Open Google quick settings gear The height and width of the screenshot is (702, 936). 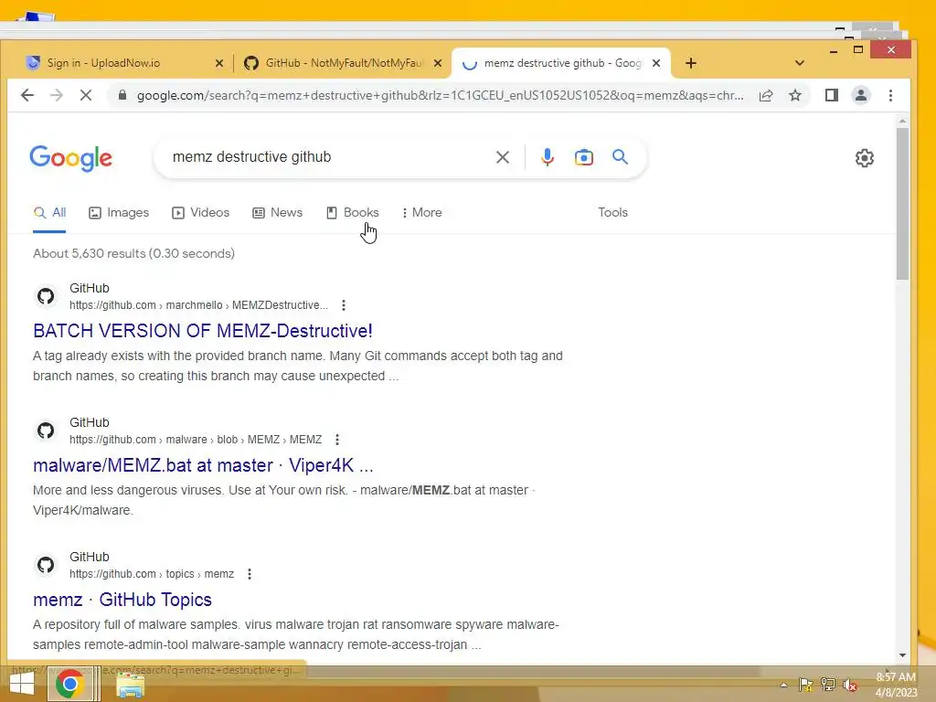[865, 158]
